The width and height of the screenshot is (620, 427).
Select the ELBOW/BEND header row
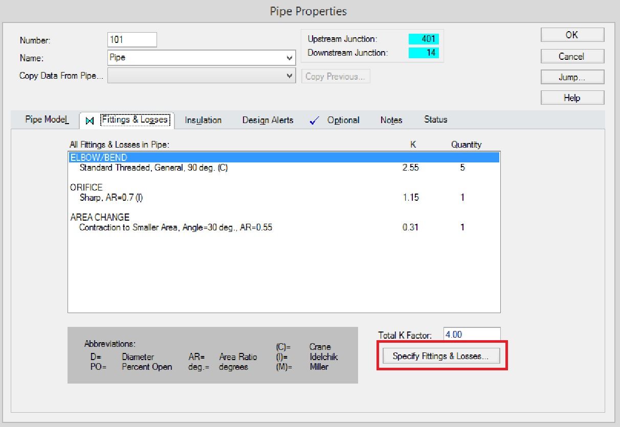click(x=284, y=157)
